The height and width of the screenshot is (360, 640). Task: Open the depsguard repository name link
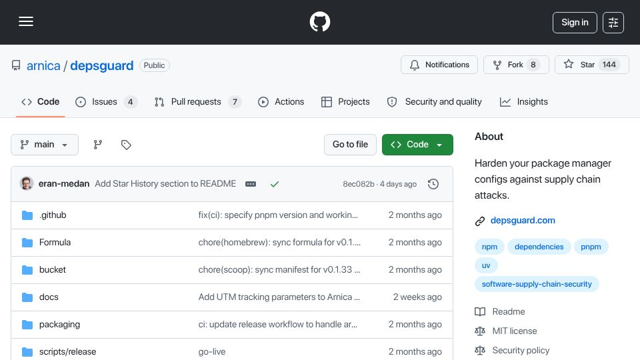[x=101, y=66]
